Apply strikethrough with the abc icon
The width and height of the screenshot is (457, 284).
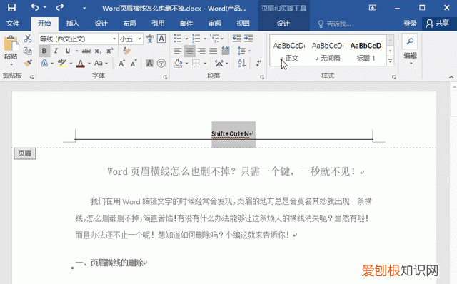(x=86, y=51)
